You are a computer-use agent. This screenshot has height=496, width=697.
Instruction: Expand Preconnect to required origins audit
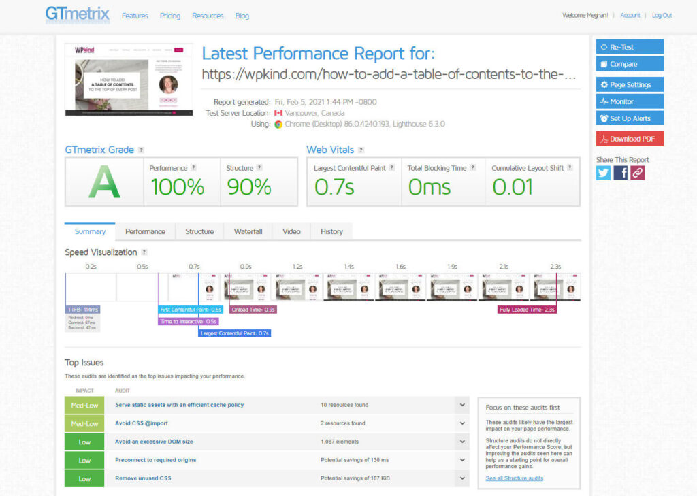pos(462,460)
